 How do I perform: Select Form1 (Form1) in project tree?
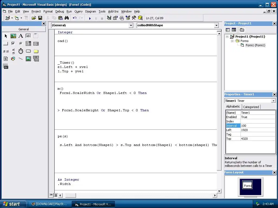pos(255,45)
